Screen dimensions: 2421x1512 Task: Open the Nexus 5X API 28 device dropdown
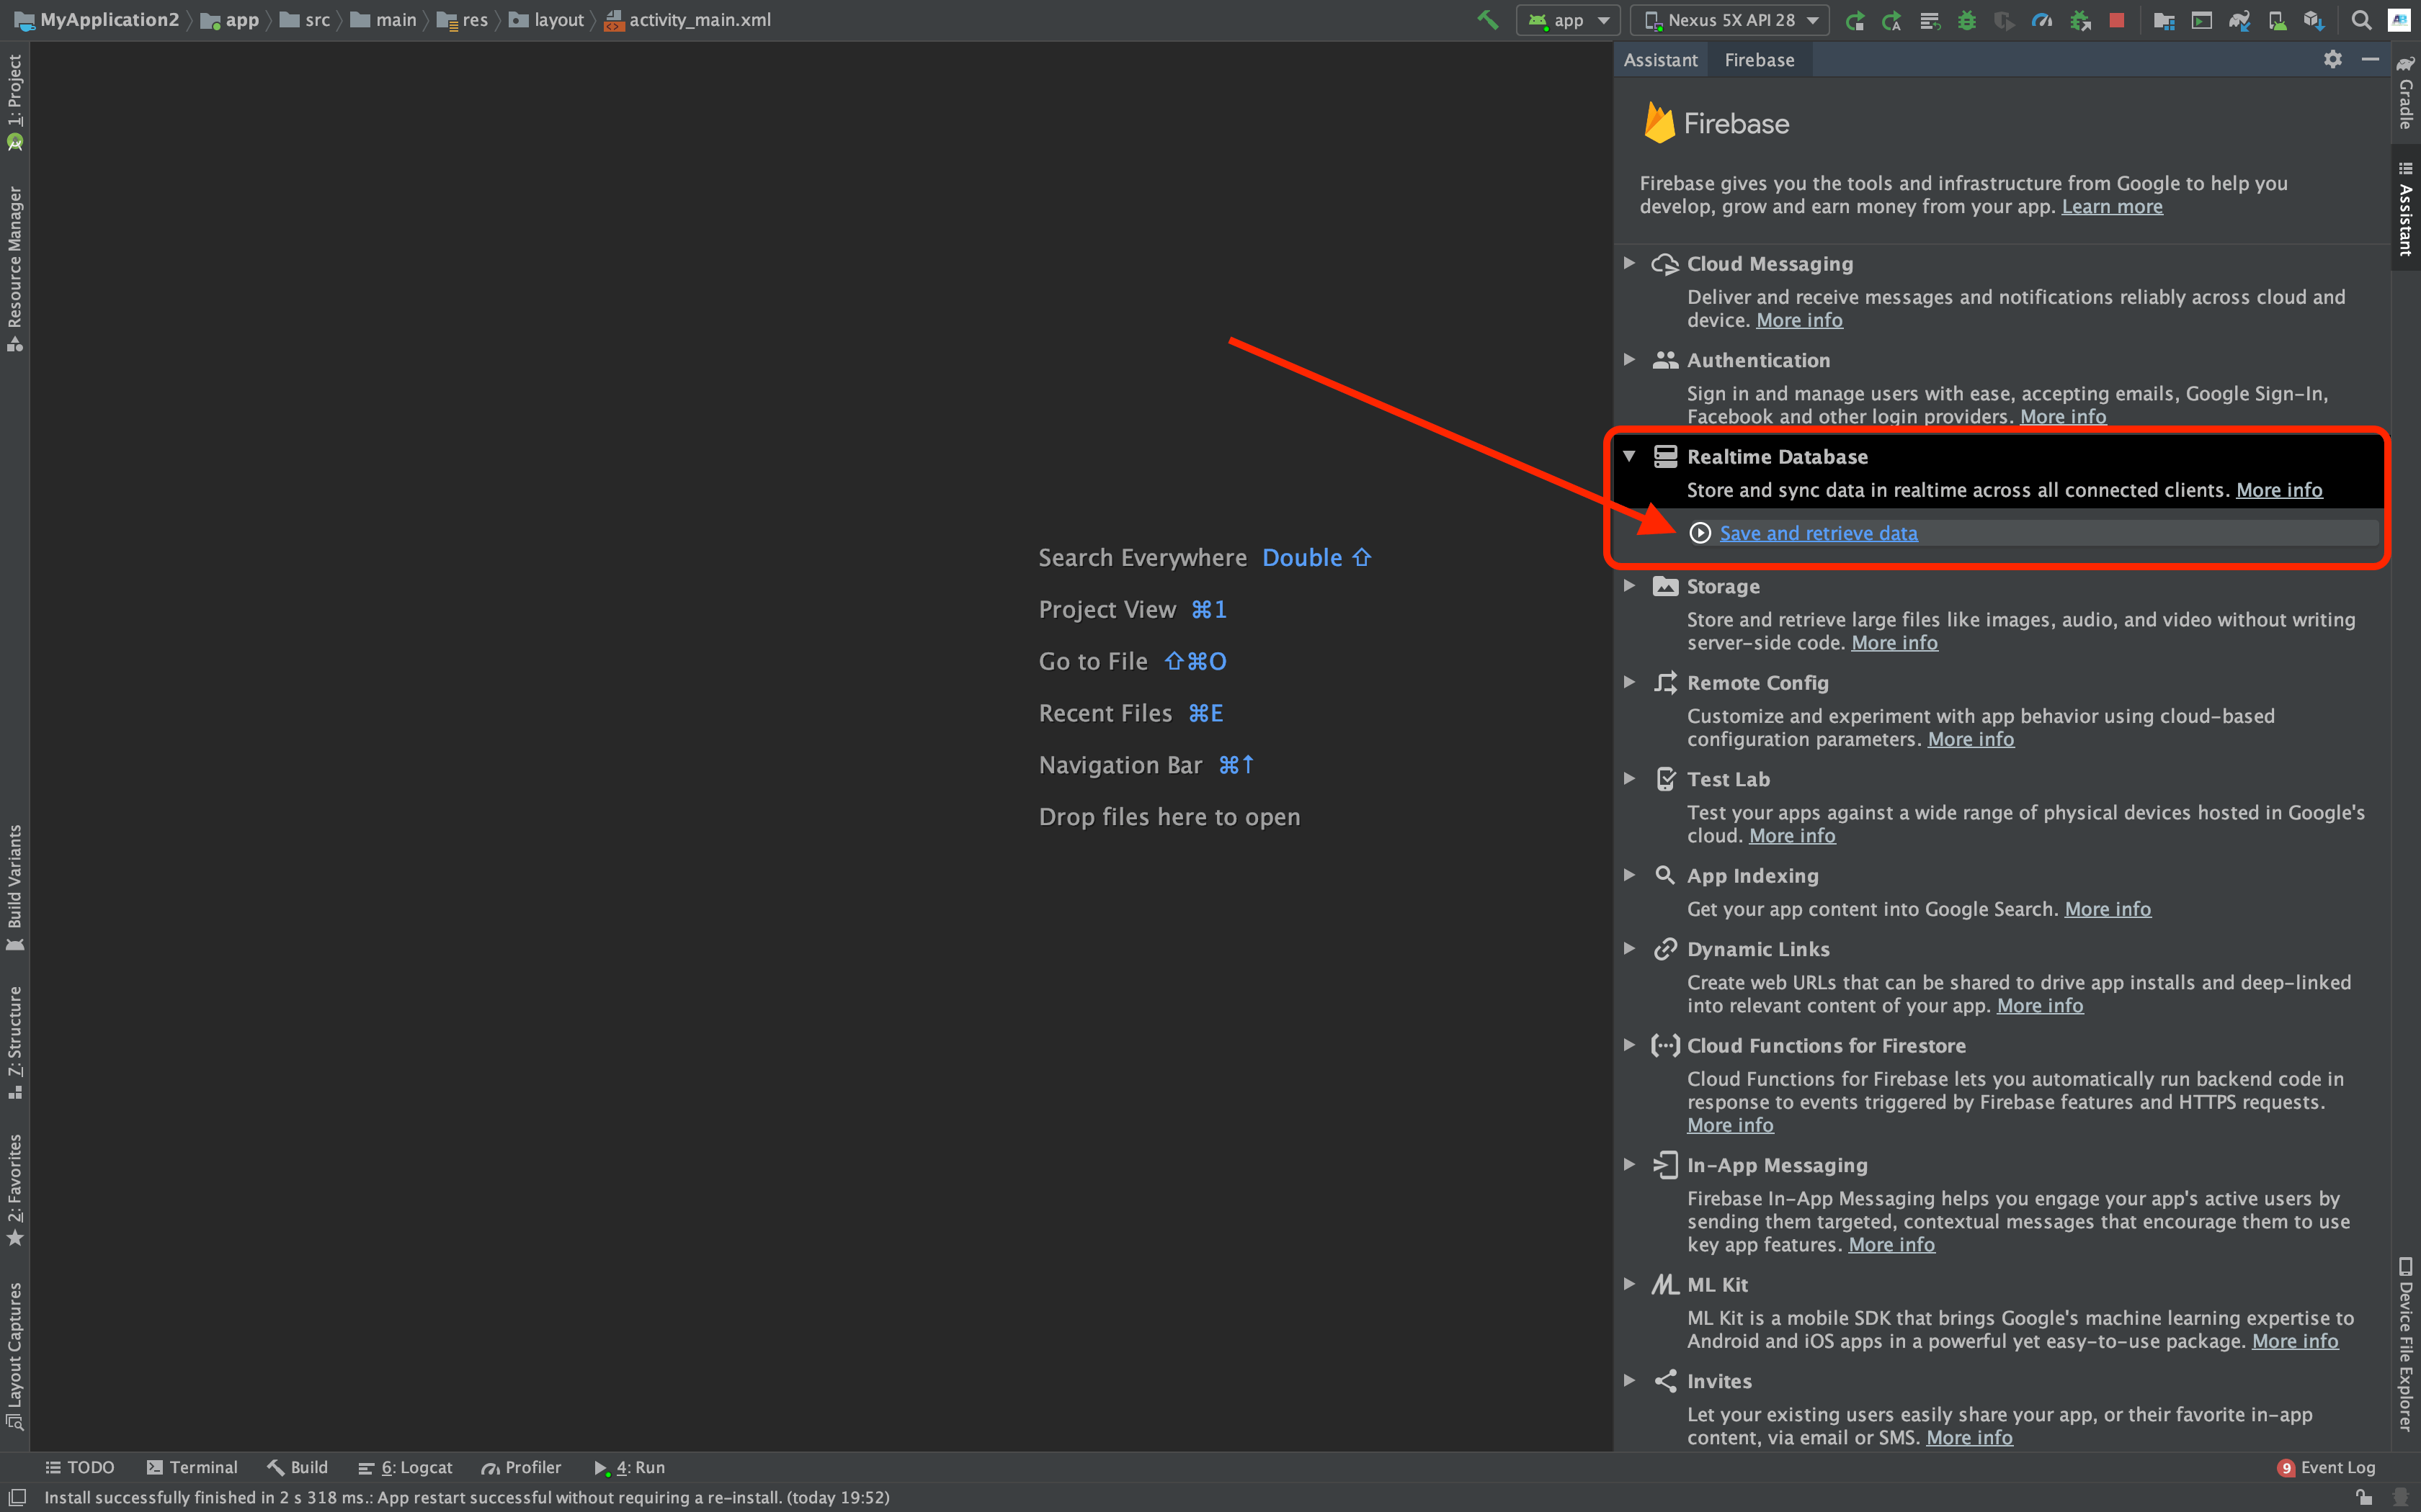coord(1730,20)
